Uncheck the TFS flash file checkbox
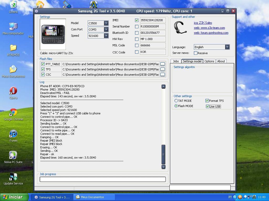 43,69
